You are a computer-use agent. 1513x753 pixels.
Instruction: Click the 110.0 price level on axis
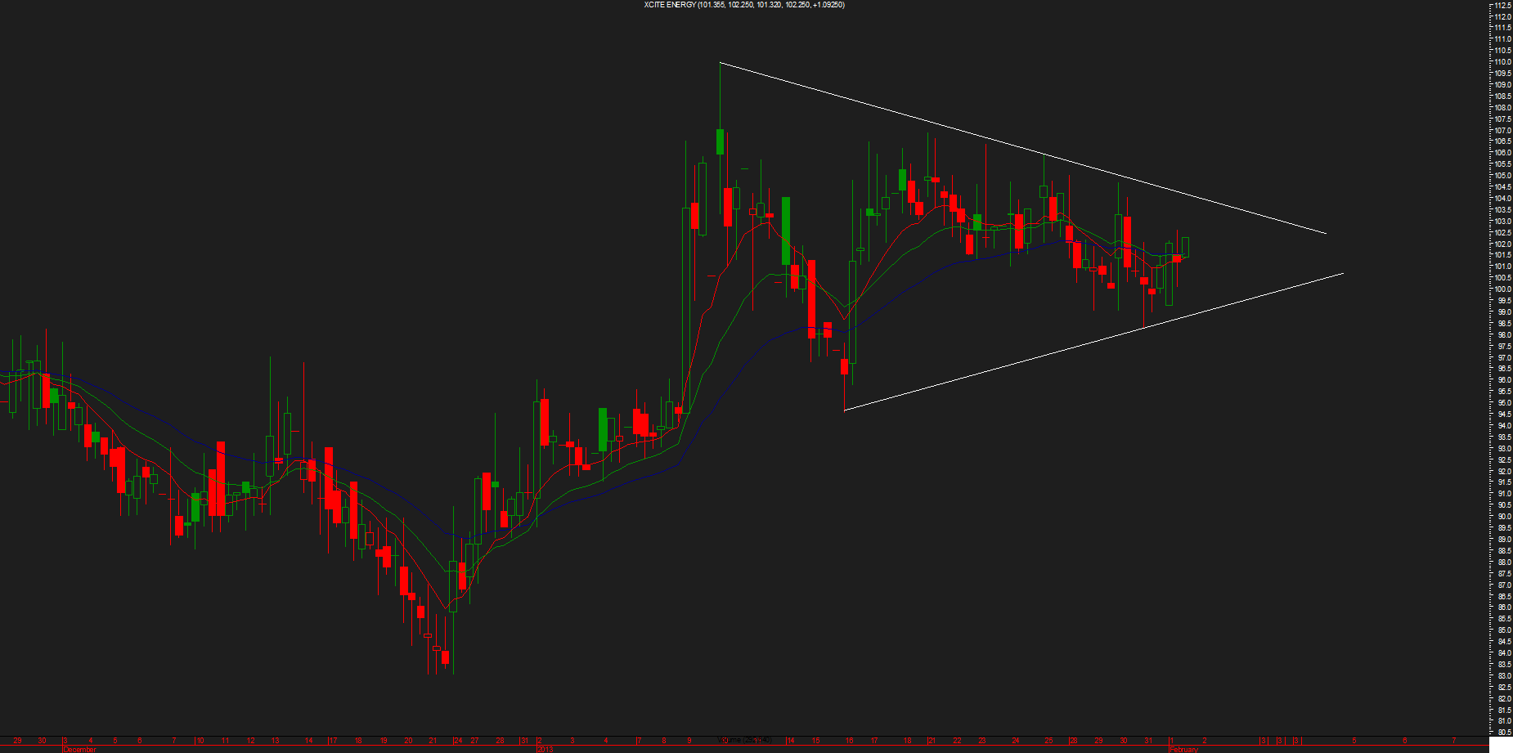point(1502,62)
